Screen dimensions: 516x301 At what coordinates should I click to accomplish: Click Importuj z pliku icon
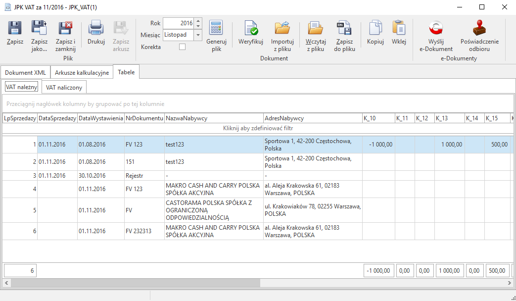tap(282, 28)
